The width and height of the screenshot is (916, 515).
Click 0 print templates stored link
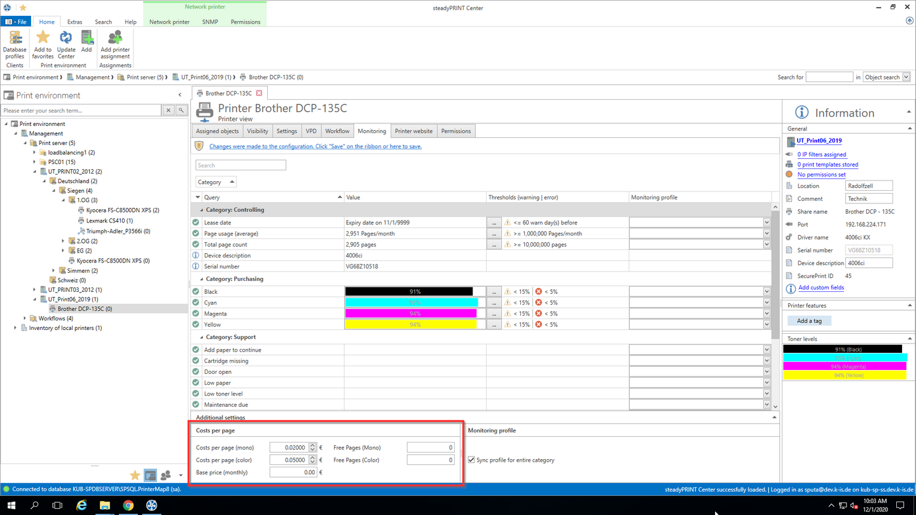[828, 165]
